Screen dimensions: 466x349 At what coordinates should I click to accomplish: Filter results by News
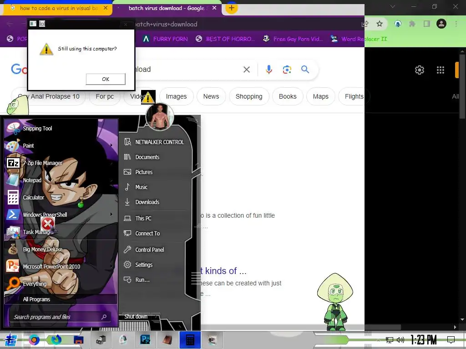tap(211, 96)
